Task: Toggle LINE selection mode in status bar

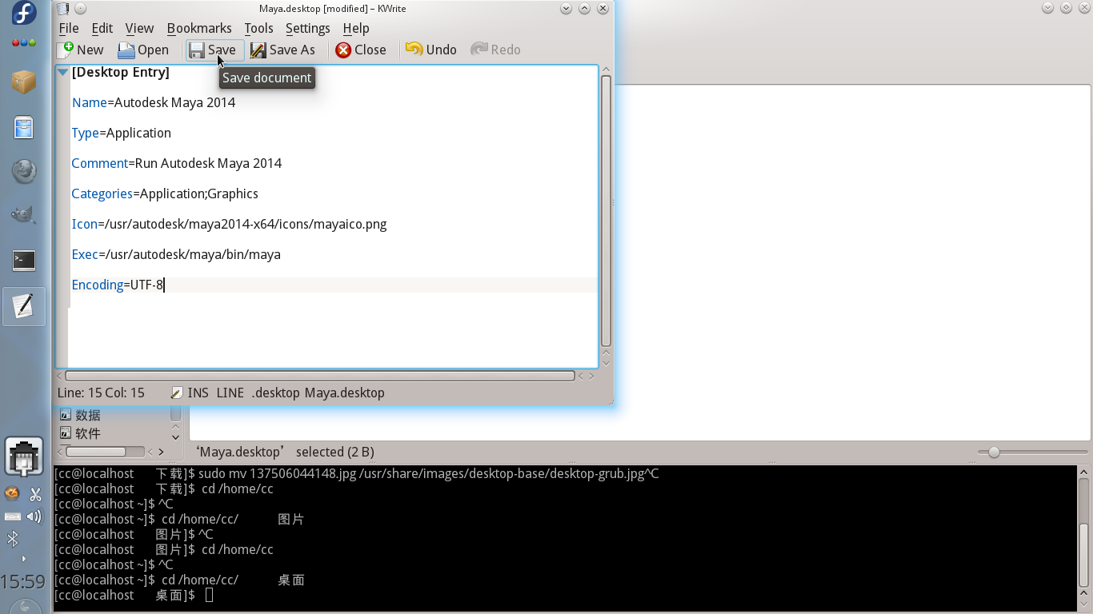Action: pyautogui.click(x=230, y=393)
